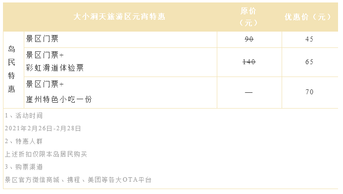Click the dash in the original price column
Screen dimensions: 343x194
[x=249, y=92]
